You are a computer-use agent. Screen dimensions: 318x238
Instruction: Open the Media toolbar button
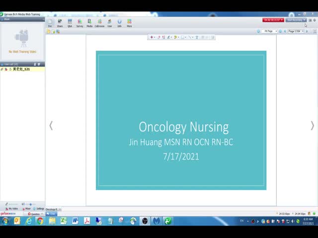click(89, 23)
